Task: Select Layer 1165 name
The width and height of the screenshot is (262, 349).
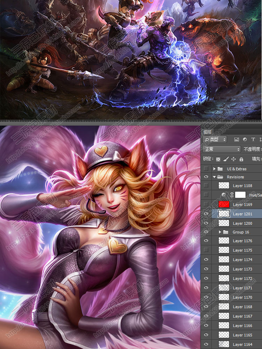Action: point(242,335)
